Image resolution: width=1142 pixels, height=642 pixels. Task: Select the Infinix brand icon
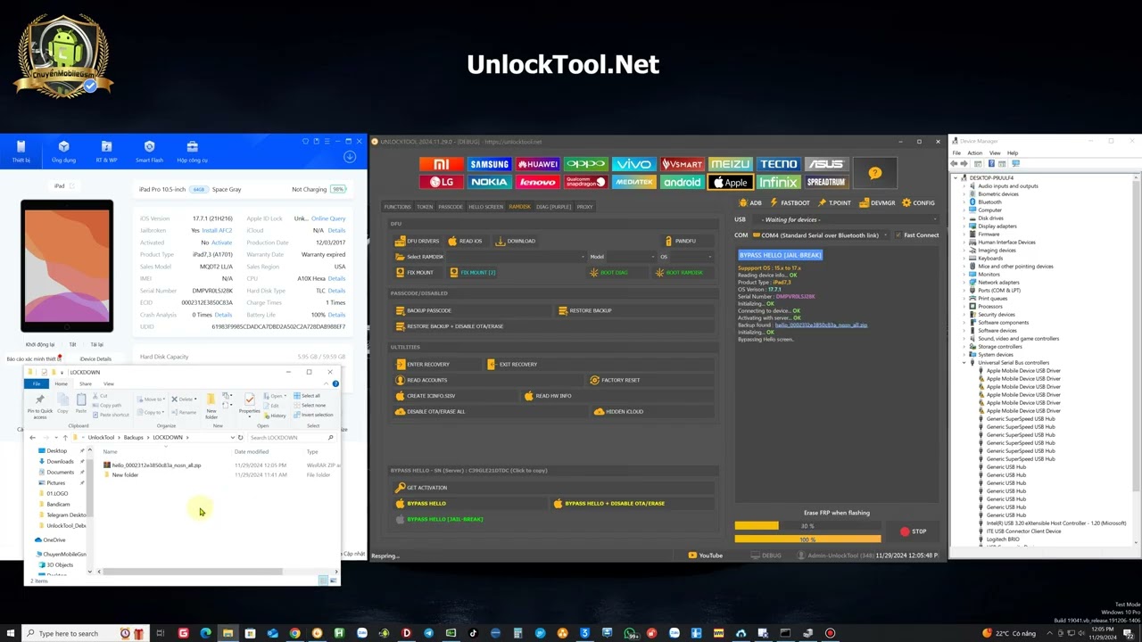[x=779, y=182]
